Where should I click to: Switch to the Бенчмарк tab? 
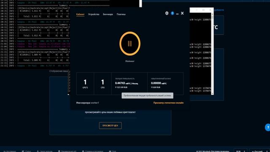108,14
